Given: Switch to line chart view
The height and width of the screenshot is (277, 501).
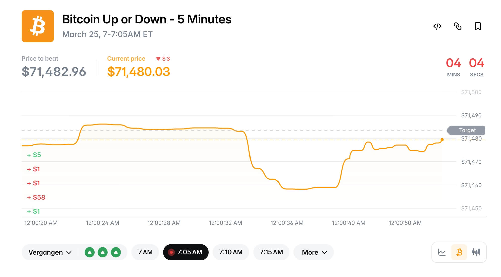Looking at the screenshot, I should (442, 252).
